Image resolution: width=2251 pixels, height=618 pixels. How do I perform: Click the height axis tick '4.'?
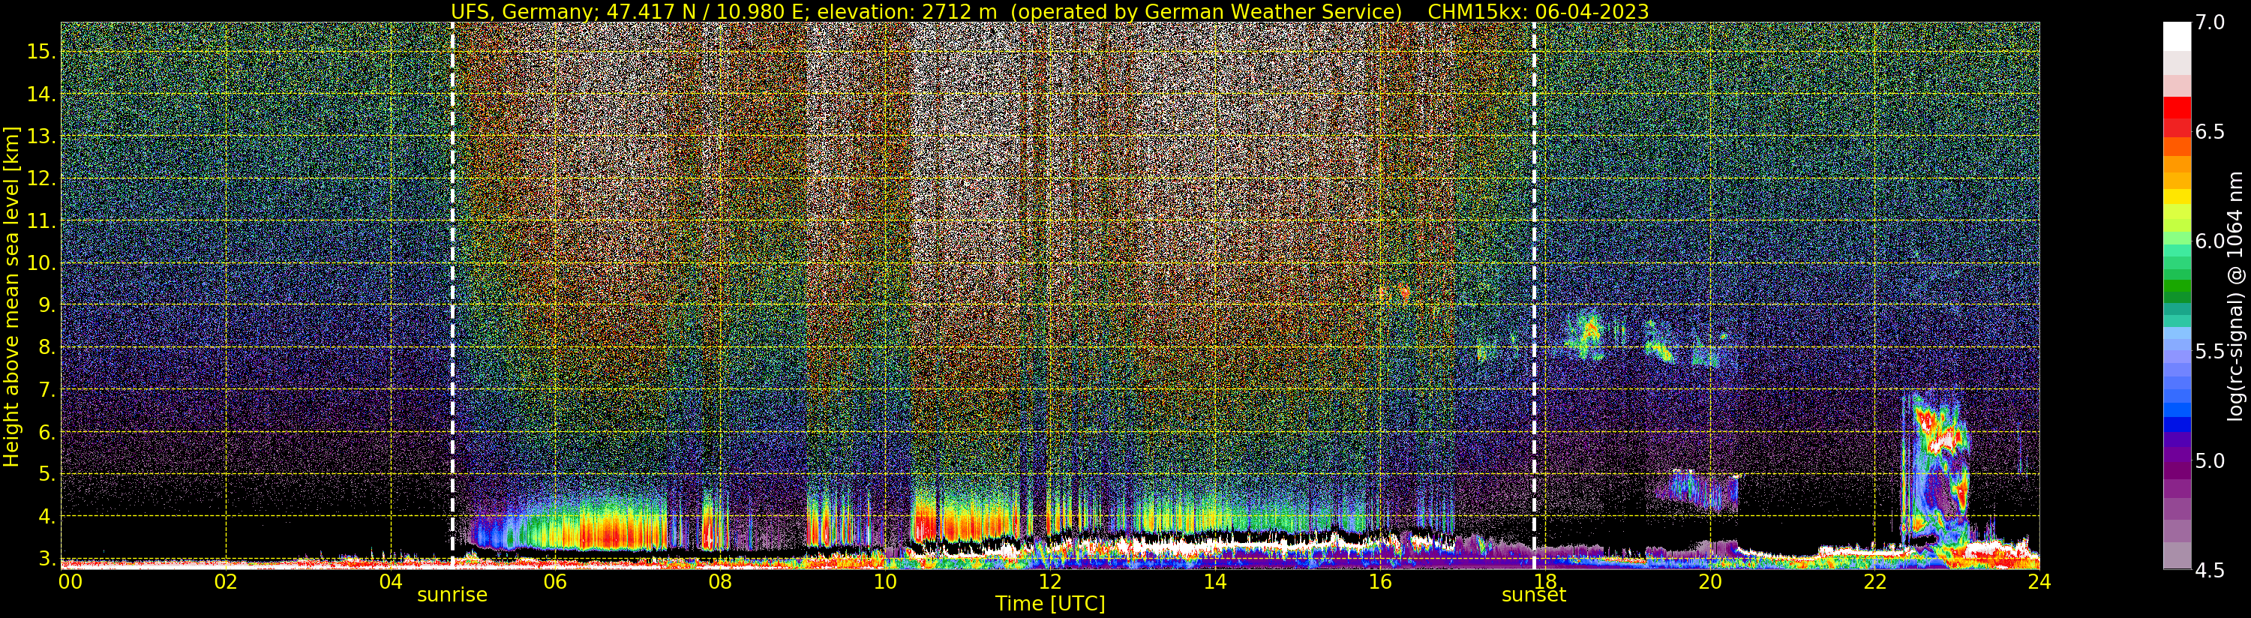[47, 517]
